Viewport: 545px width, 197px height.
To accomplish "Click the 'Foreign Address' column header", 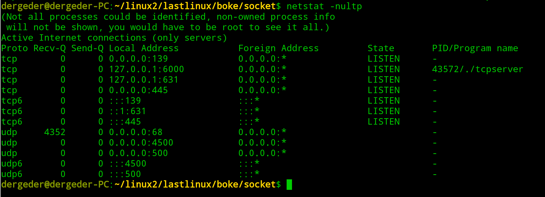I will 278,48.
